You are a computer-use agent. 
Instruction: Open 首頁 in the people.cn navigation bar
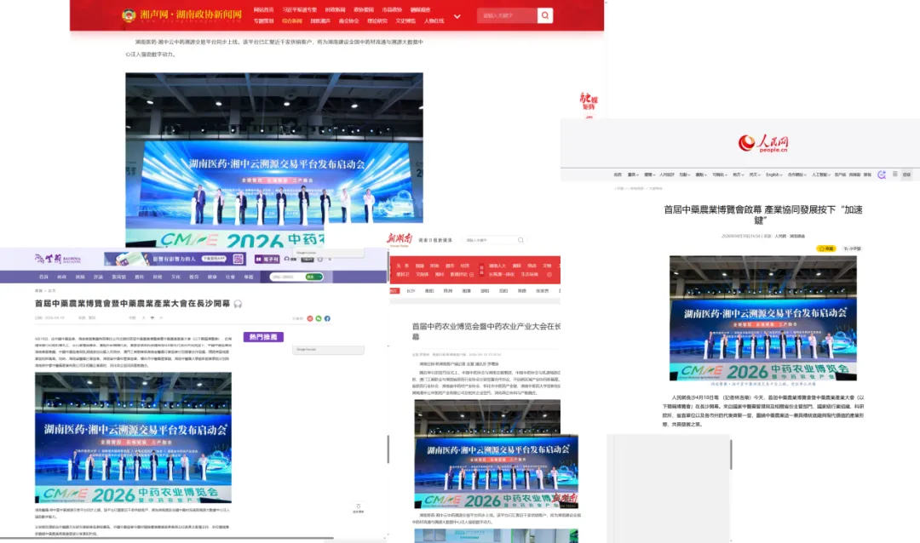(x=618, y=174)
